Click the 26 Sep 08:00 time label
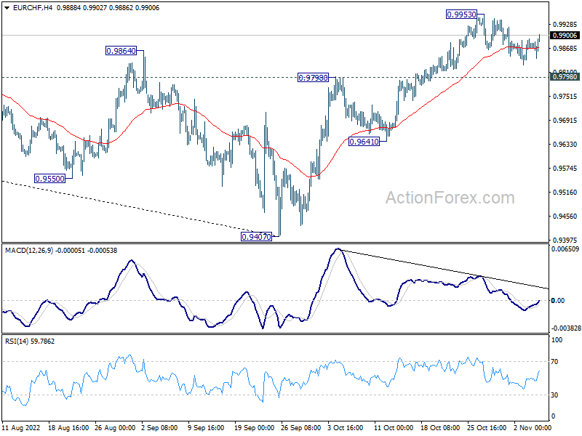This screenshot has height=436, width=582. tap(300, 427)
